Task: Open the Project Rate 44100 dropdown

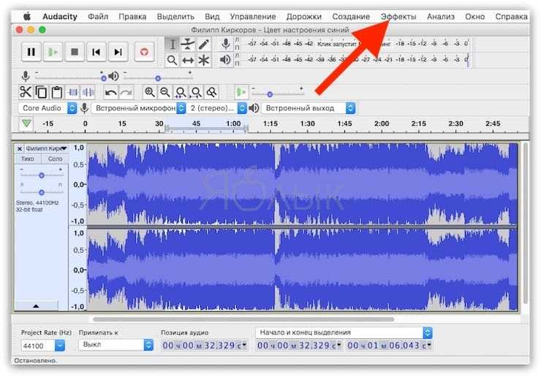Action: tap(43, 346)
